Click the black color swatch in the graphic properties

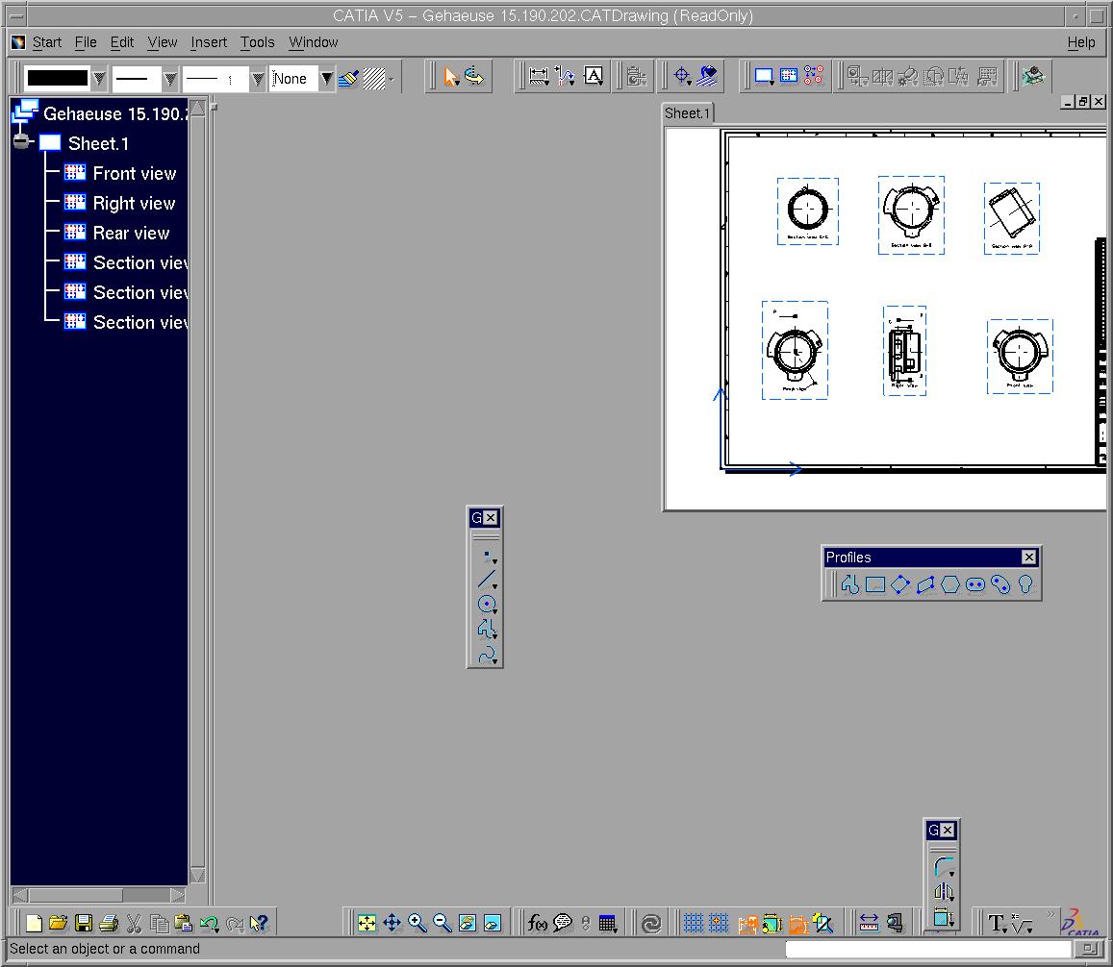point(57,78)
